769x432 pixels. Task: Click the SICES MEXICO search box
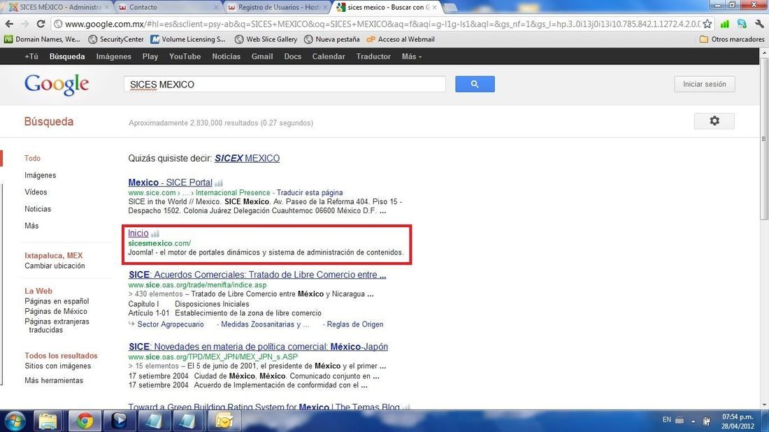coord(285,85)
